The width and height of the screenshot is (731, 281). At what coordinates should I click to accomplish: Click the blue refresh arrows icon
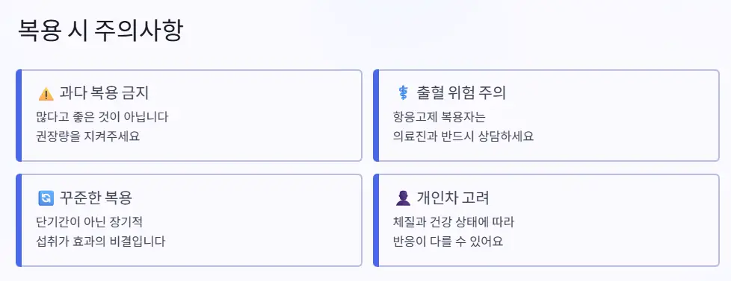pyautogui.click(x=46, y=199)
